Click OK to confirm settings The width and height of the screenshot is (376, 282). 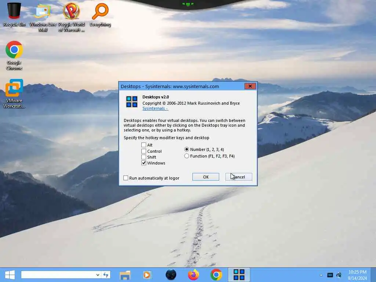pyautogui.click(x=206, y=177)
